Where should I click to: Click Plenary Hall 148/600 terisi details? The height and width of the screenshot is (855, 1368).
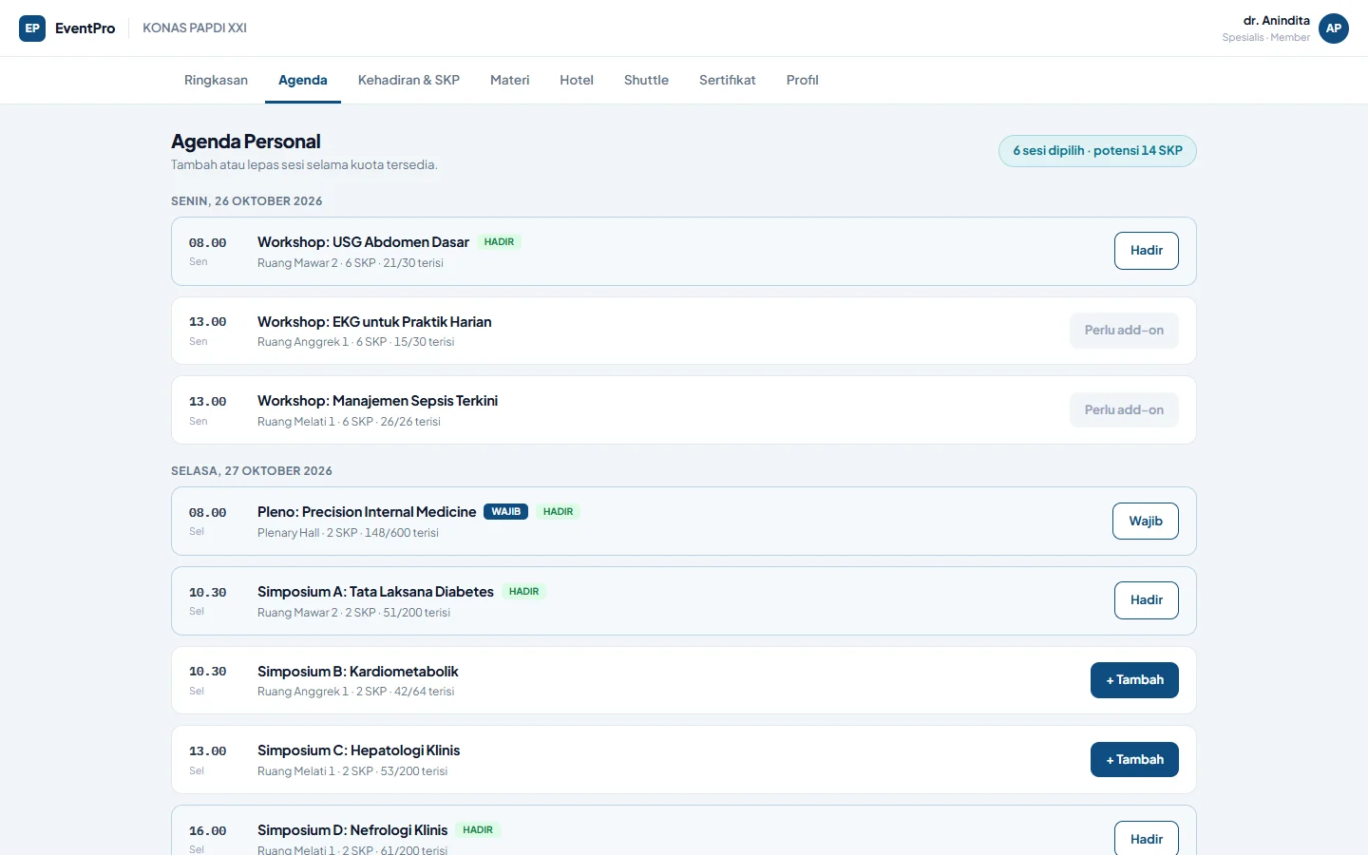tap(348, 533)
